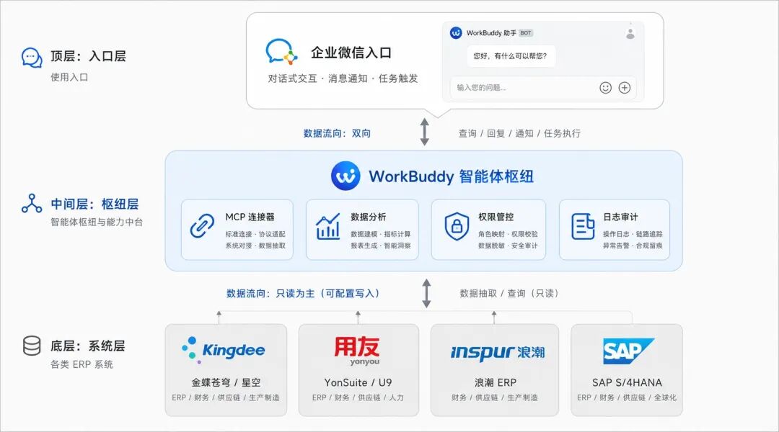779x432 pixels.
Task: Click the 权限管控 shield lock icon
Action: coord(457,226)
